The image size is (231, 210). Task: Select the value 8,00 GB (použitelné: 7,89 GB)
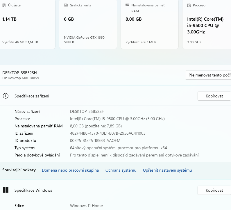[96, 126]
